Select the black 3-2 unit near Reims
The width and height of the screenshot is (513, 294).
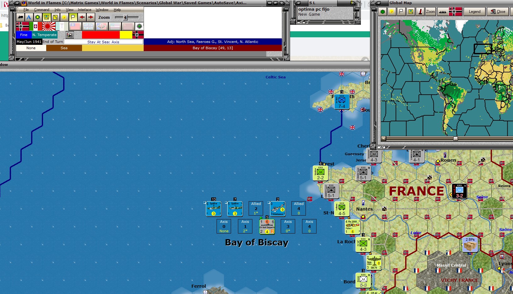click(x=459, y=191)
